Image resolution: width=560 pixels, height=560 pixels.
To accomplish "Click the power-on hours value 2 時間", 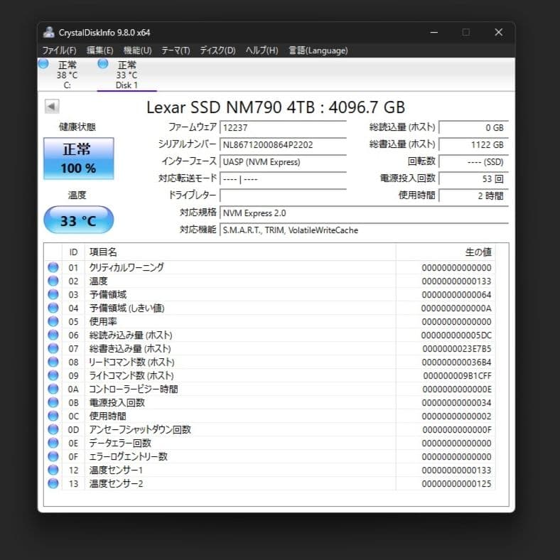I will [473, 195].
